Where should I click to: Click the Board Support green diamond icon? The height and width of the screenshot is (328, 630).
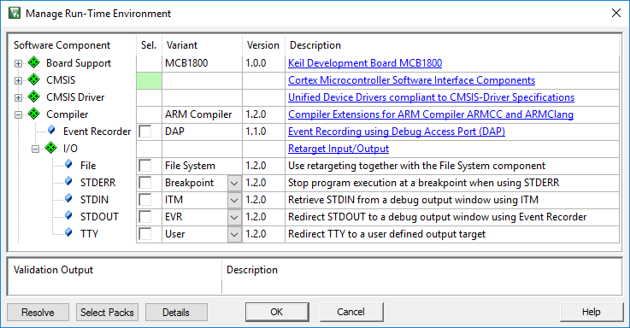click(x=33, y=62)
